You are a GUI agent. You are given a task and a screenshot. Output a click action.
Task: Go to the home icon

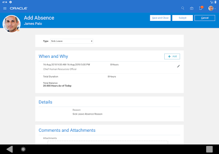(x=192, y=8)
